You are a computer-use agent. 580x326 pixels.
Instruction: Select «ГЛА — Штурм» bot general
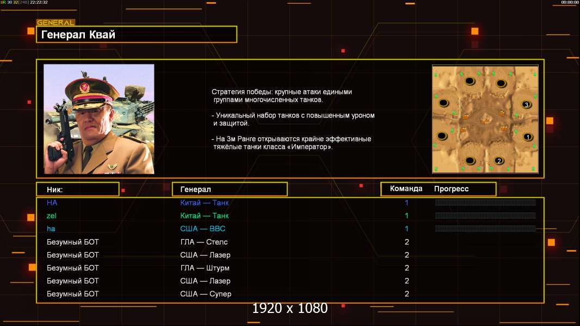(x=205, y=268)
